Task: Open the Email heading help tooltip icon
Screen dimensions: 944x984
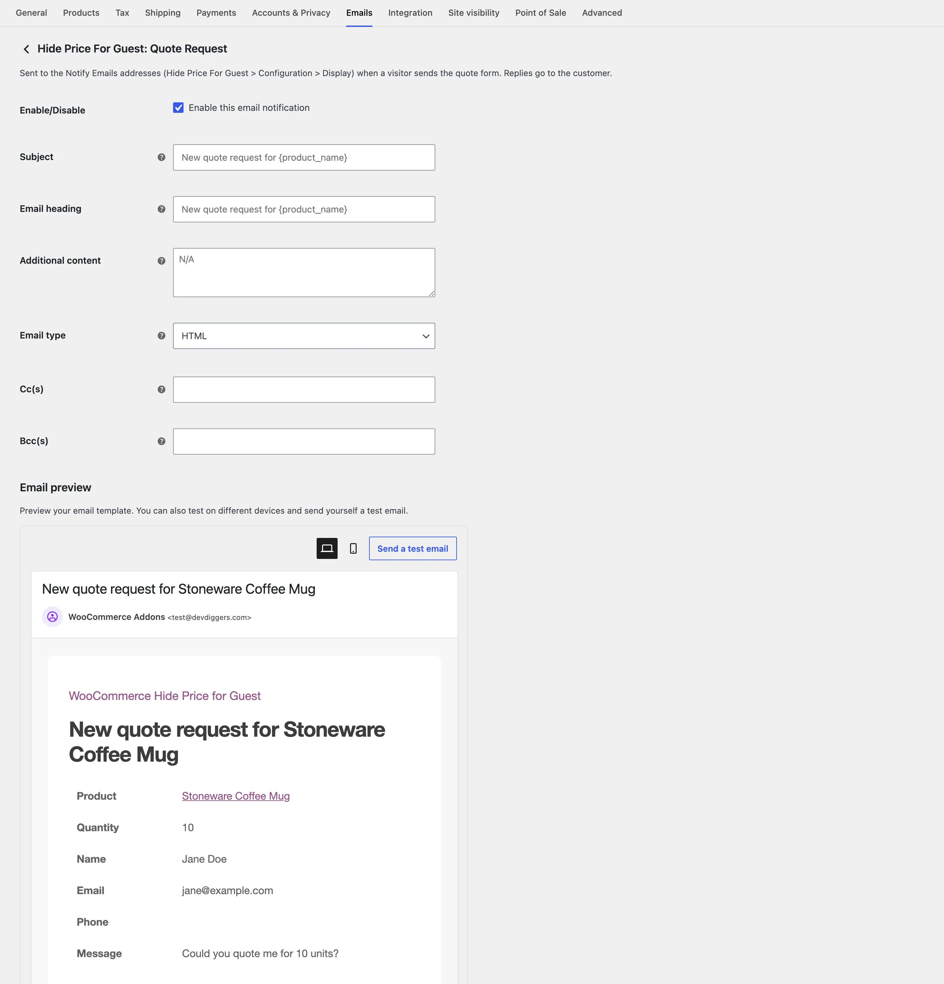Action: [162, 209]
